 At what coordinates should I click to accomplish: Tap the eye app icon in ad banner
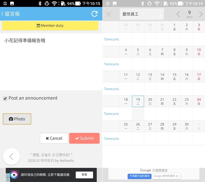[x=14, y=175]
